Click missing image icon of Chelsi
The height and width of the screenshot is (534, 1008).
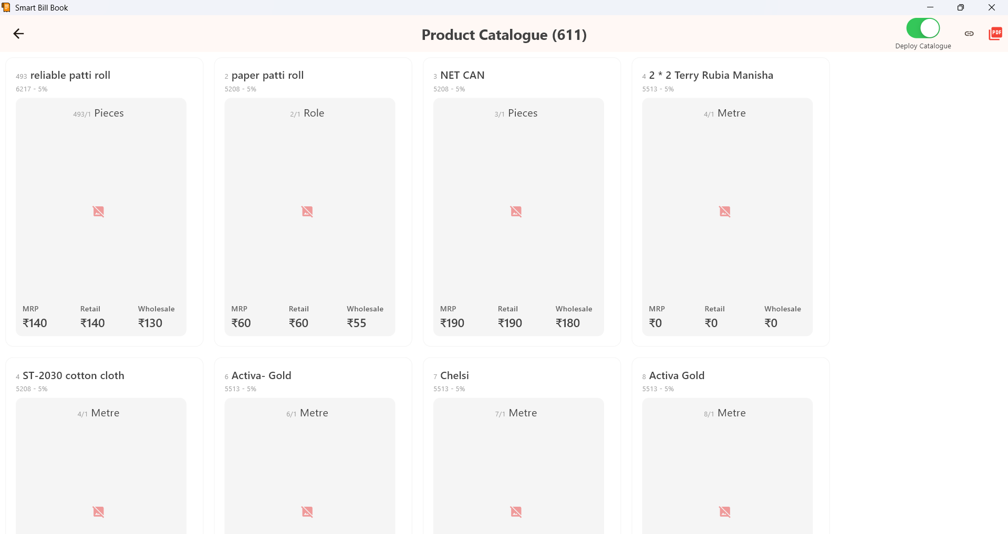point(516,511)
